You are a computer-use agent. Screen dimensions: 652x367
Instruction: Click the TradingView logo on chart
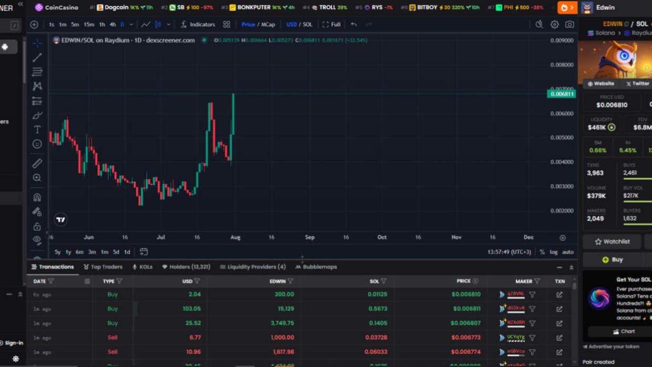click(60, 220)
